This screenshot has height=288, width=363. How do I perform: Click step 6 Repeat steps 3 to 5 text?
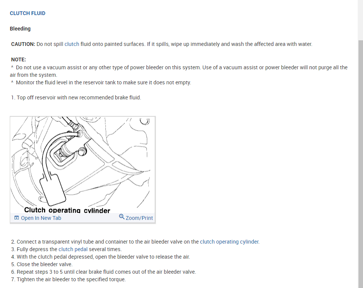coord(104,272)
